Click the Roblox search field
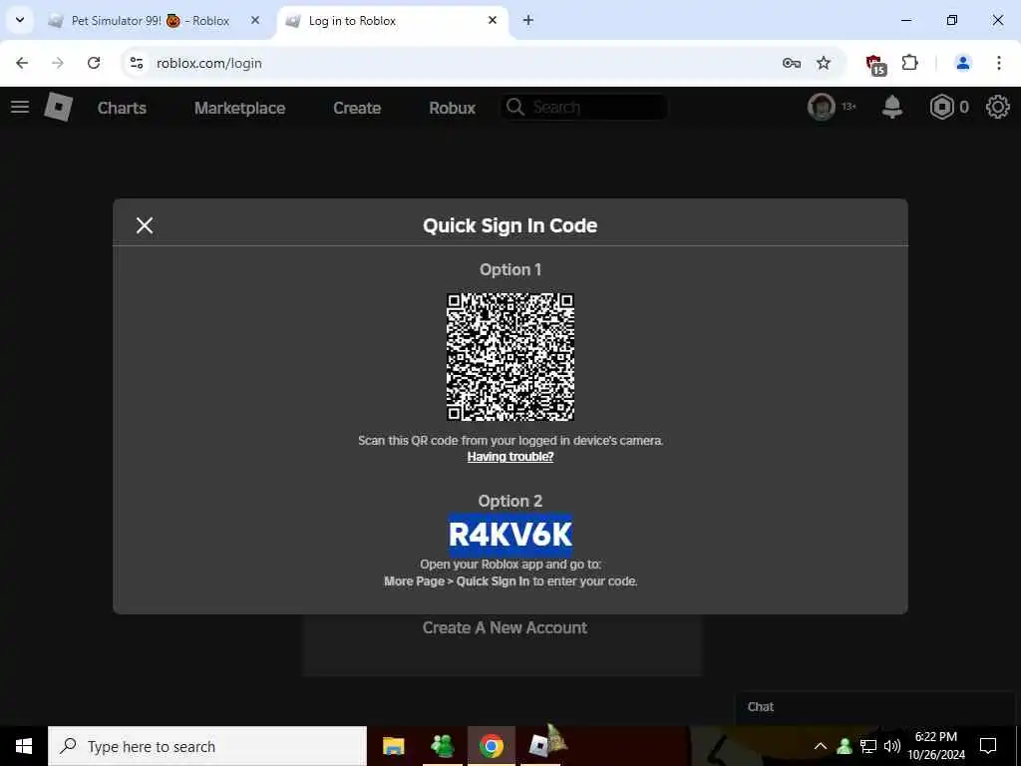Viewport: 1021px width, 766px height. coord(584,107)
